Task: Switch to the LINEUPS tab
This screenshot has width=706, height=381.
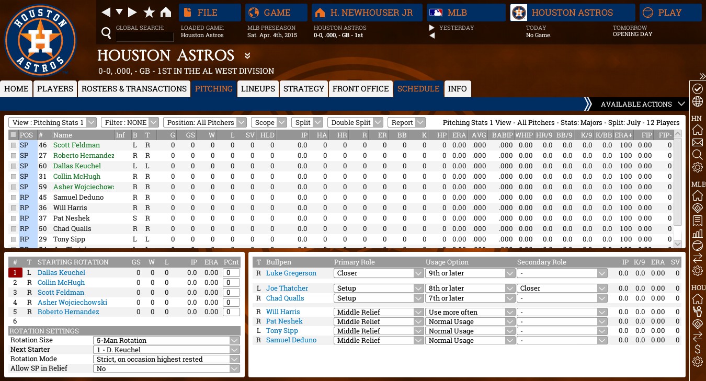Action: pyautogui.click(x=258, y=89)
